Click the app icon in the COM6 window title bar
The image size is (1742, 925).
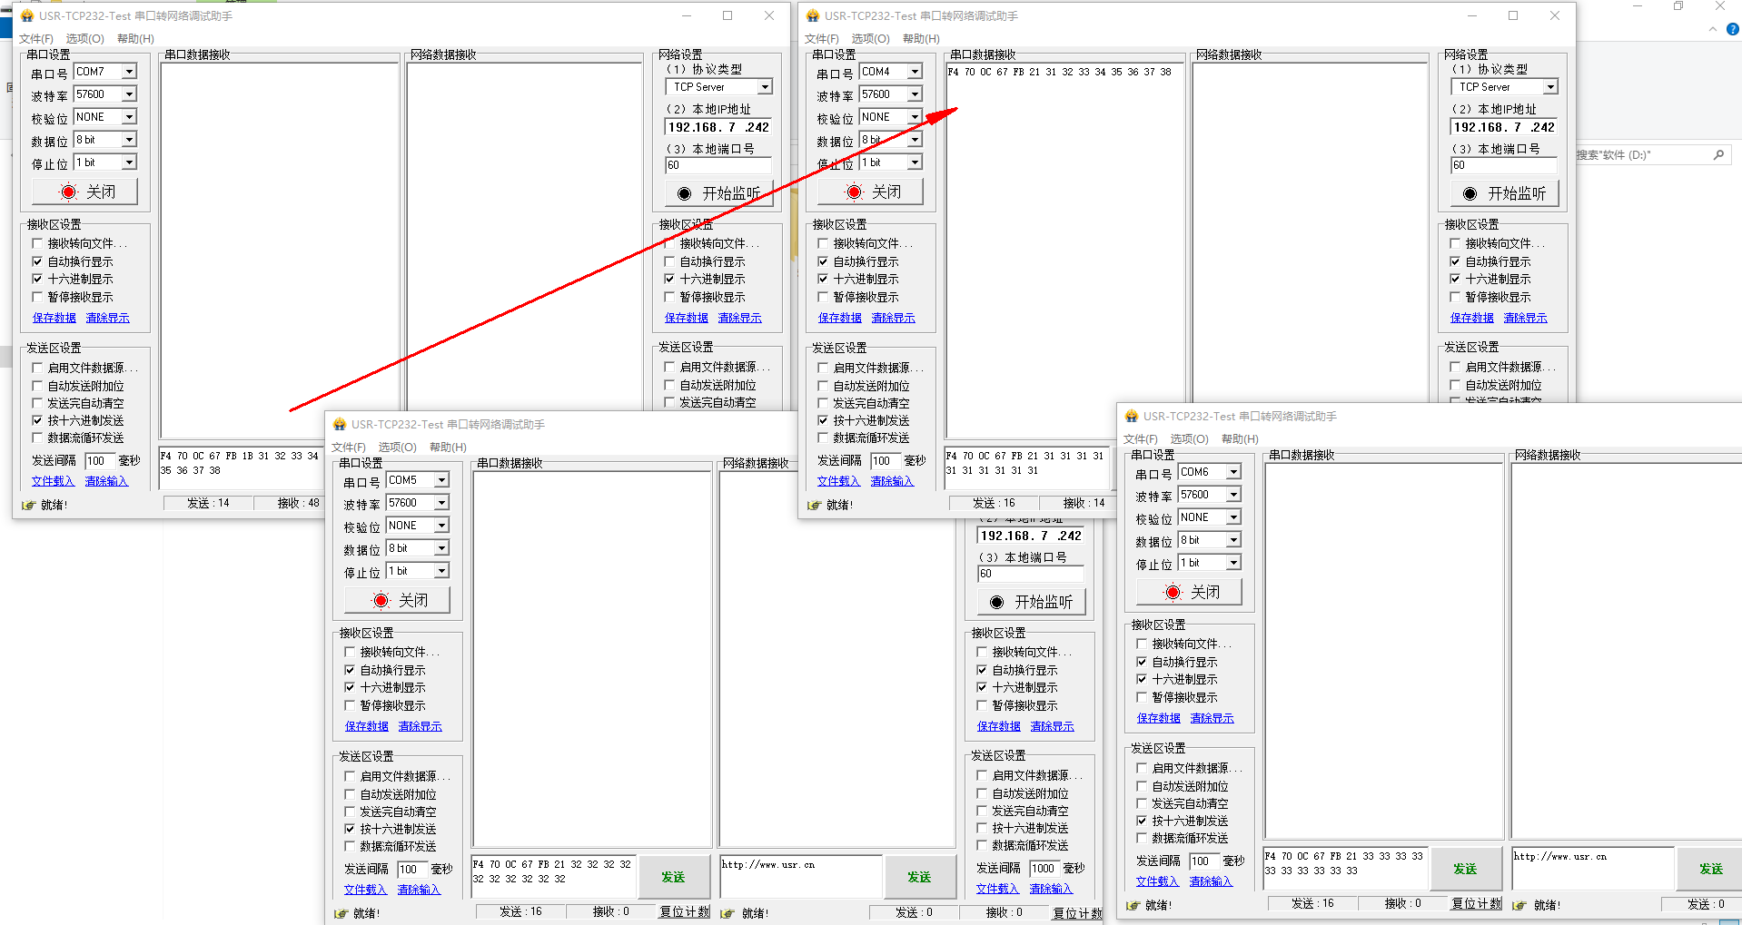click(x=1132, y=416)
